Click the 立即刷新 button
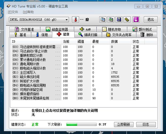The image size is (166, 134). pos(124,124)
